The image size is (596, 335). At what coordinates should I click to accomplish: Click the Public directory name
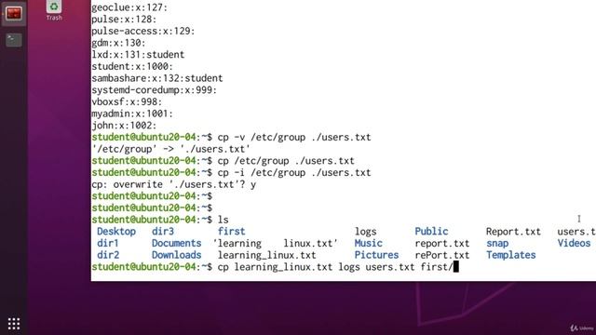click(x=431, y=232)
